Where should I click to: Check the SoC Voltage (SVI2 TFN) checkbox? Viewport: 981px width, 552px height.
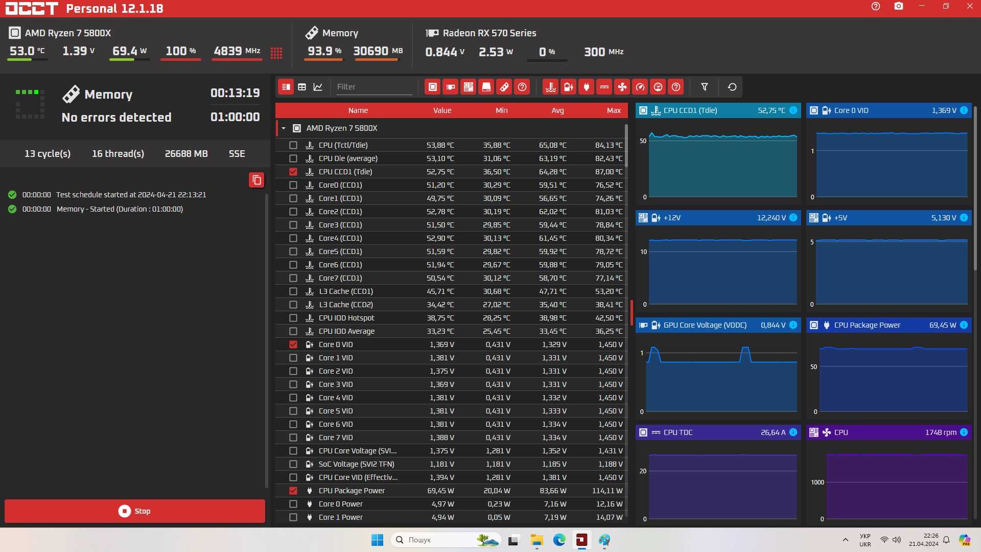[x=293, y=464]
